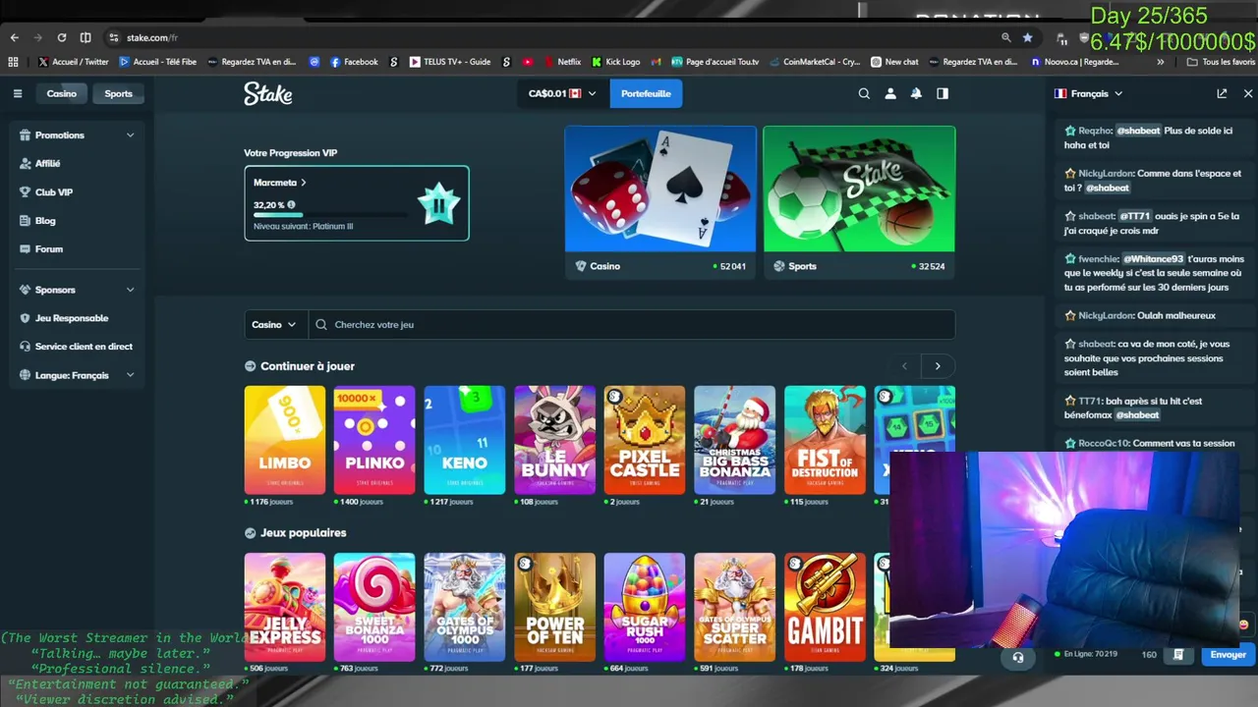The image size is (1258, 707).
Task: Open the TELUS TV+ Guide bookmark
Action: (449, 62)
